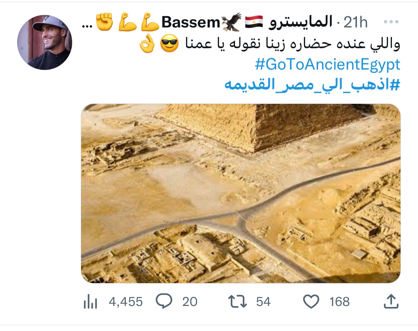418x331 pixels.
Task: Click the reply count of 20
Action: 190,302
